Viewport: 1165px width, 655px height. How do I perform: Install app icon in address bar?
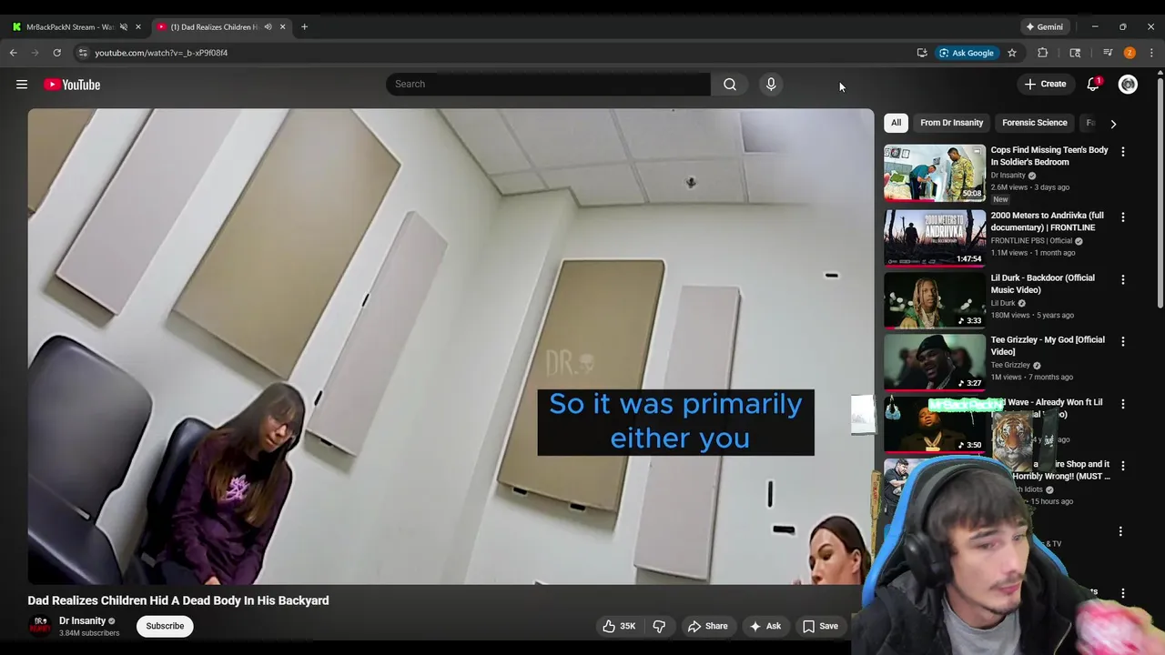(922, 53)
